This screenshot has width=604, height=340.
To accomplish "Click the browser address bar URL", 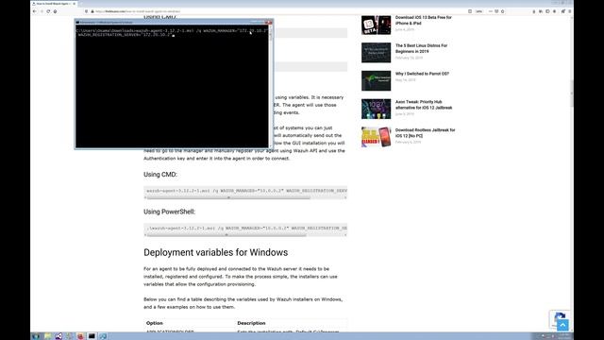I will (138, 11).
